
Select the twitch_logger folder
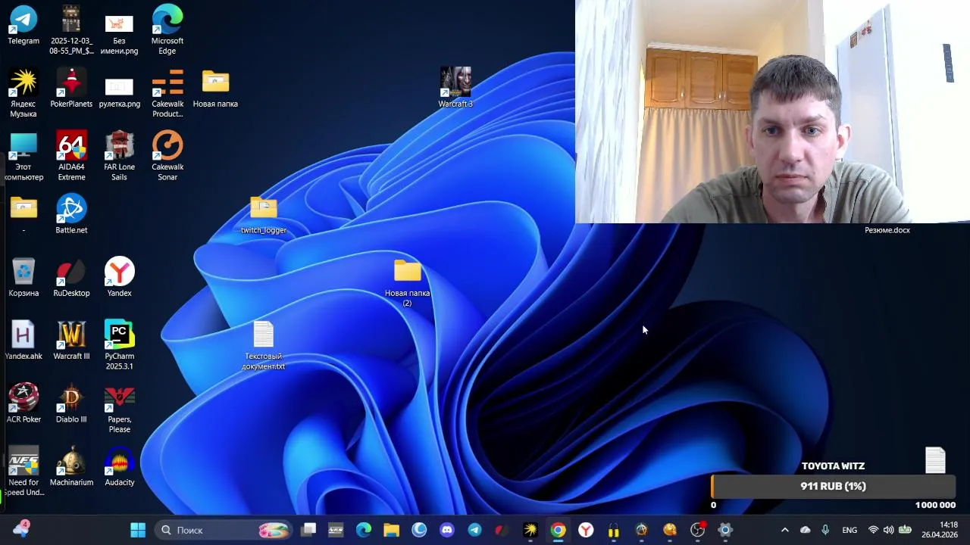pos(264,214)
